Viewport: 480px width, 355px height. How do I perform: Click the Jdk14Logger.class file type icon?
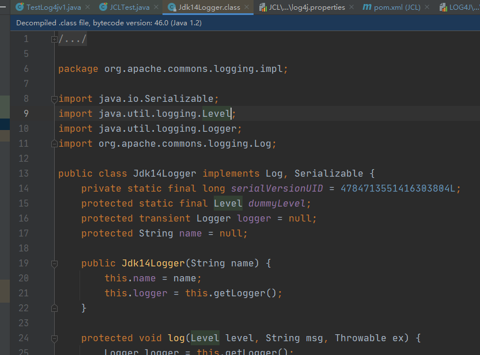pyautogui.click(x=172, y=7)
